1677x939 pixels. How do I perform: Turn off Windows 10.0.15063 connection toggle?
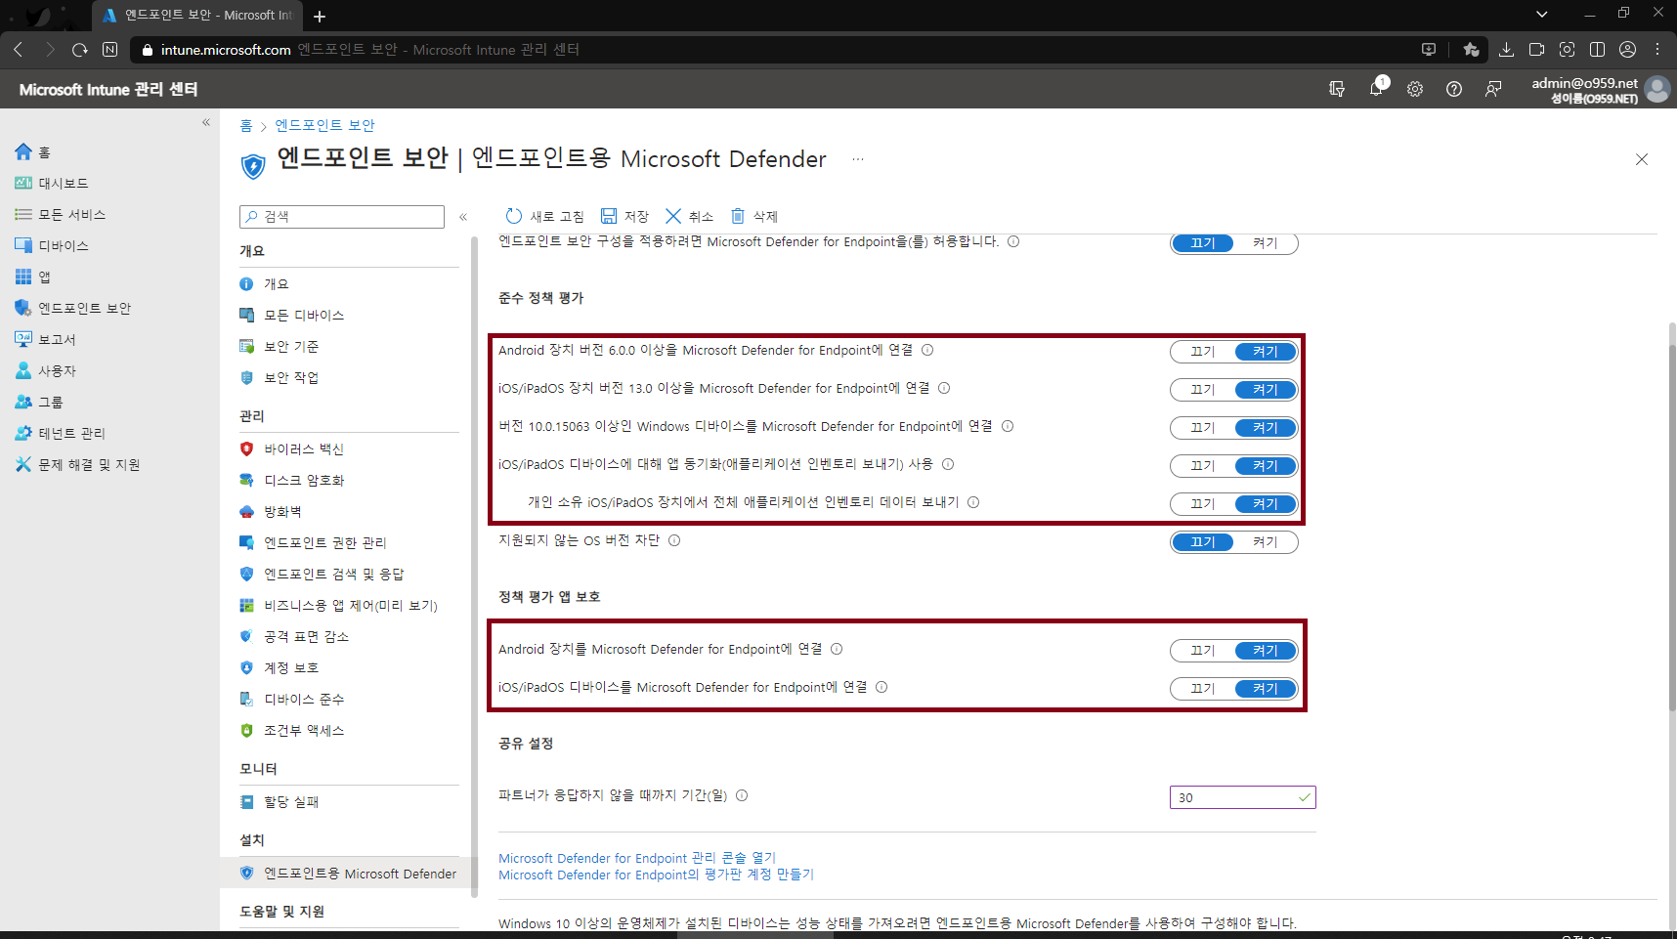click(x=1203, y=428)
